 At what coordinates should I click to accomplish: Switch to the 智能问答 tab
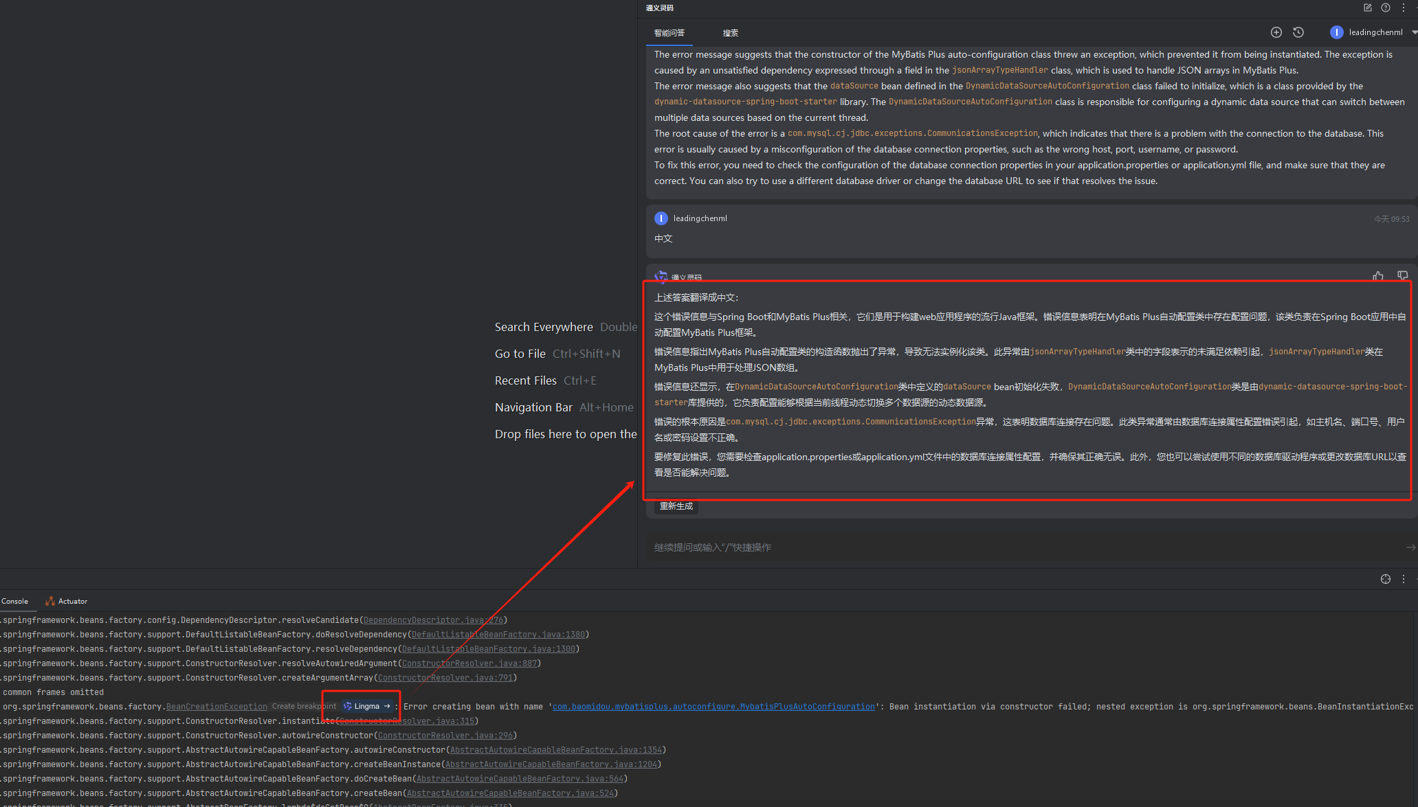click(669, 33)
